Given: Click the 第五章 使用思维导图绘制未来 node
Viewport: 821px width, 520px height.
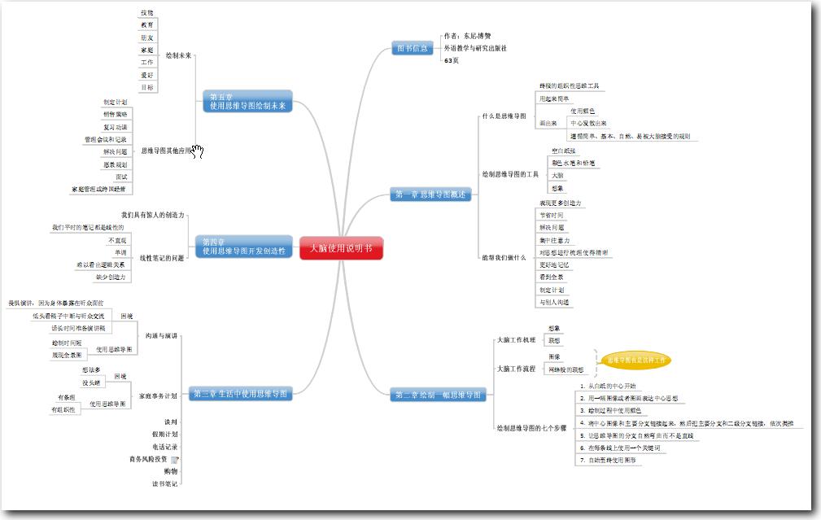Looking at the screenshot, I should point(247,101).
